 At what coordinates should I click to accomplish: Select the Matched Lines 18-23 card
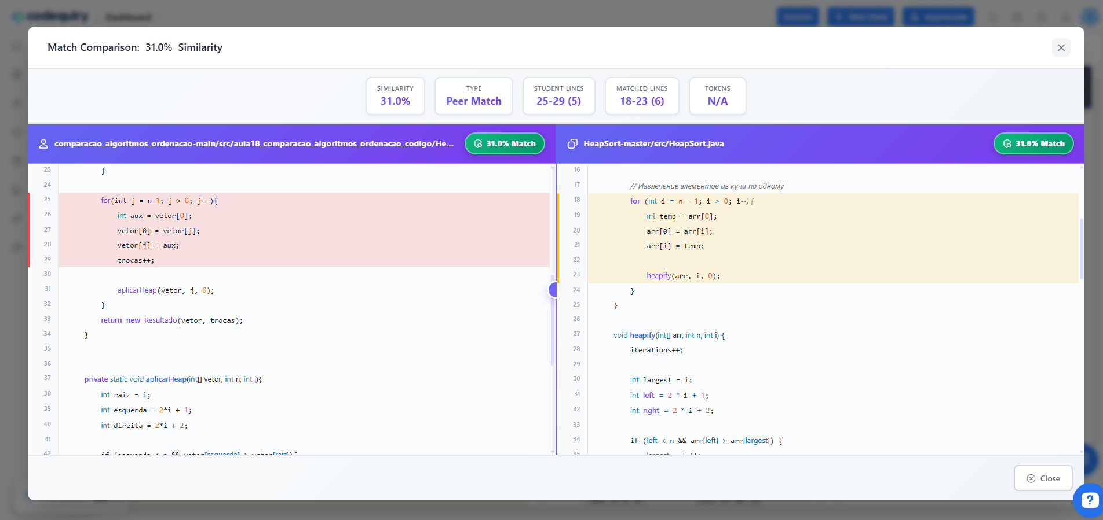(x=642, y=96)
